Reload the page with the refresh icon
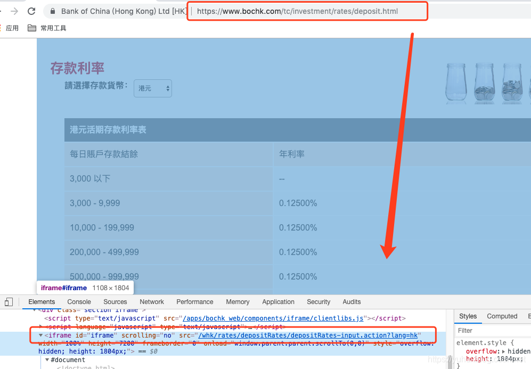 click(x=31, y=11)
